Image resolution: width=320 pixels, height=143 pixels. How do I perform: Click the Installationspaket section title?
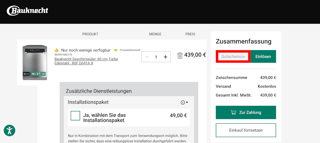click(88, 102)
